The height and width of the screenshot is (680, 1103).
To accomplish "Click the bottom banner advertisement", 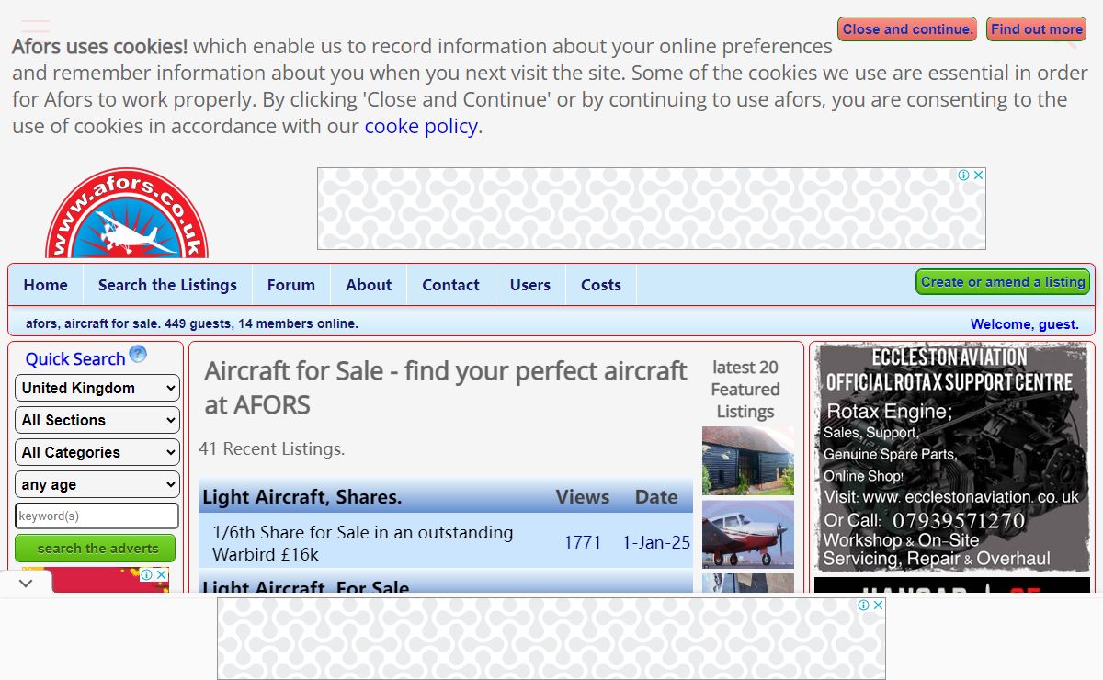I will (551, 639).
